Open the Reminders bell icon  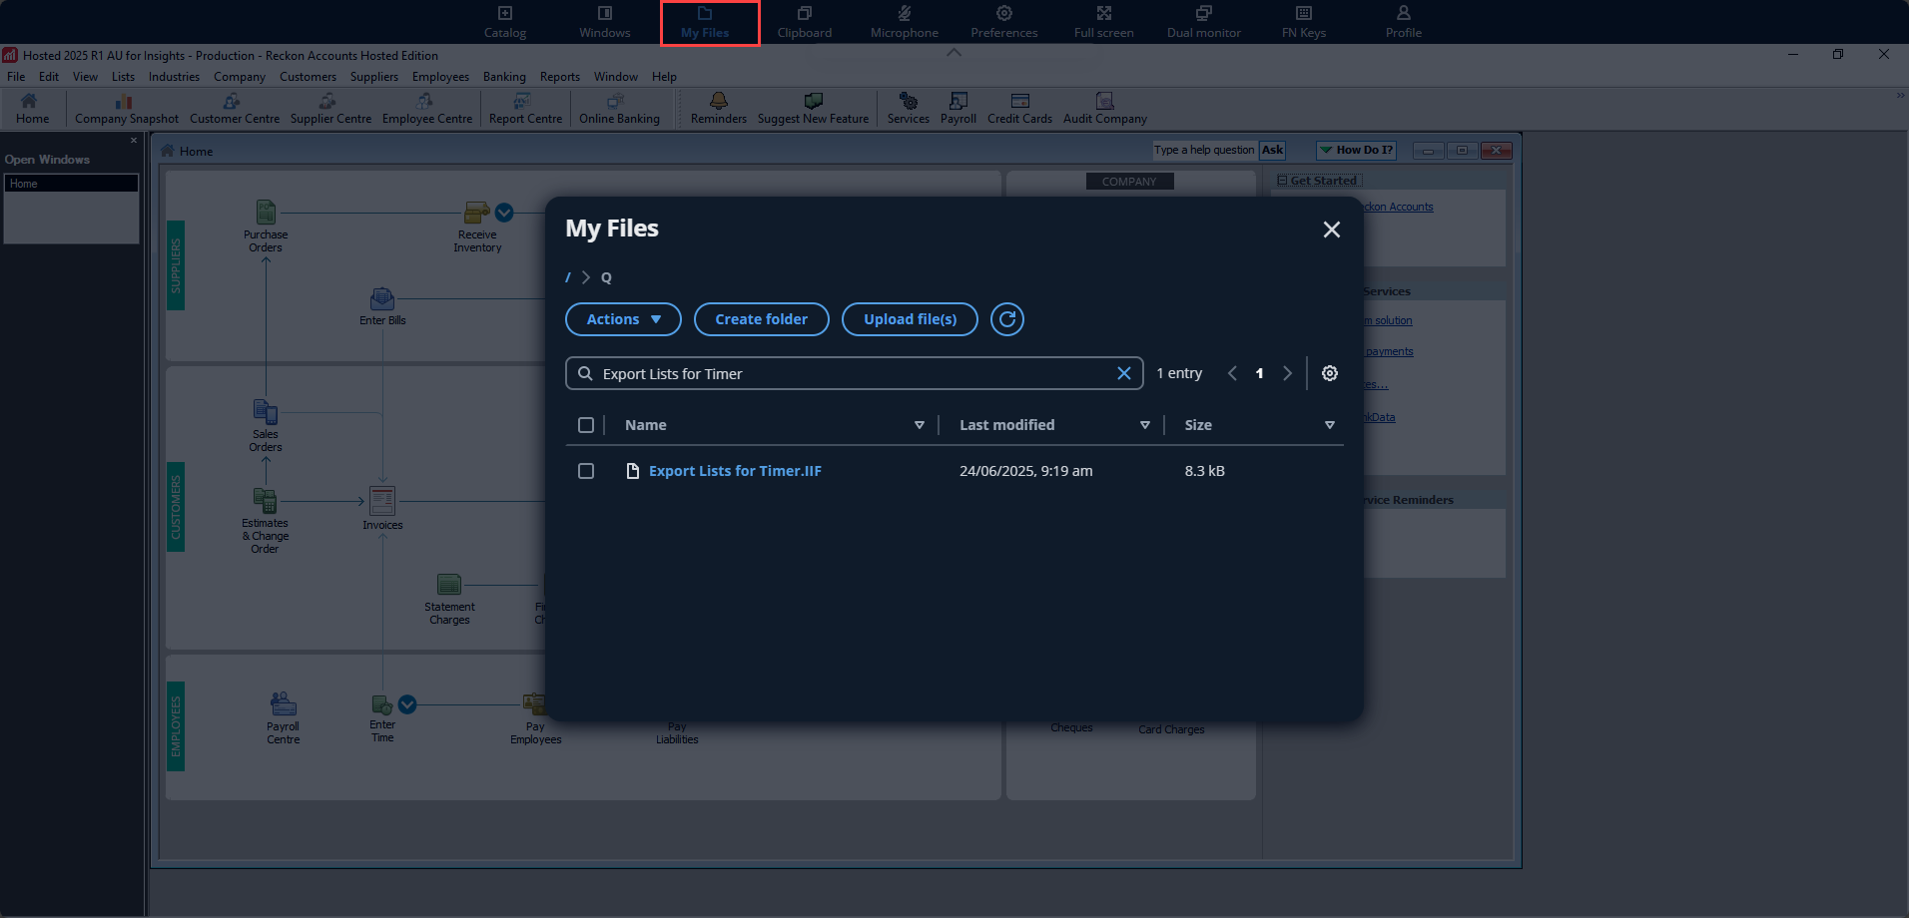(x=718, y=109)
